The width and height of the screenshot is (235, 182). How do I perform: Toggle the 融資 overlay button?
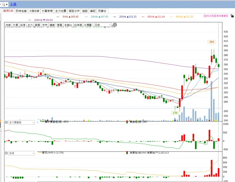tap(37, 25)
